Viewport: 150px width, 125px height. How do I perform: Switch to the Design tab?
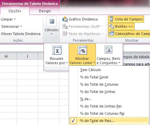[x=45, y=11]
